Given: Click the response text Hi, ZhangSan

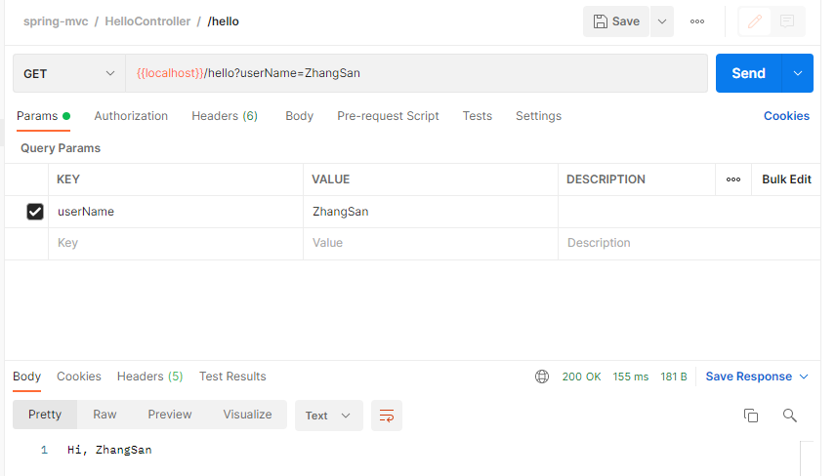Looking at the screenshot, I should [109, 450].
